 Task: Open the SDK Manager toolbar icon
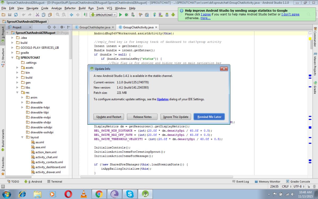(x=167, y=15)
